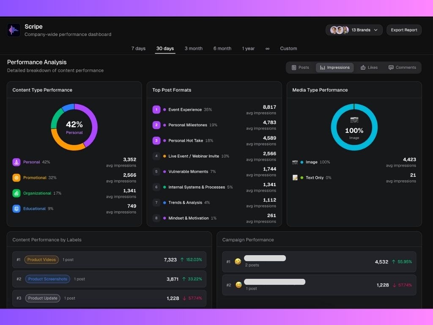Toggle the Posts metric view
The width and height of the screenshot is (433, 325).
tap(300, 67)
